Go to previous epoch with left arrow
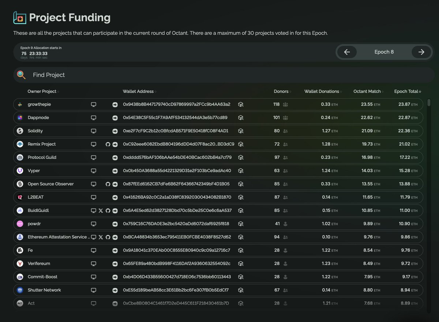 point(347,52)
